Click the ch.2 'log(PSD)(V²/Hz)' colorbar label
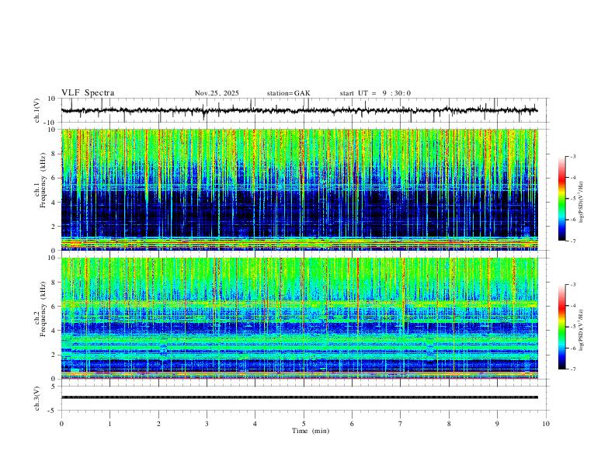The image size is (615, 475). (x=582, y=330)
